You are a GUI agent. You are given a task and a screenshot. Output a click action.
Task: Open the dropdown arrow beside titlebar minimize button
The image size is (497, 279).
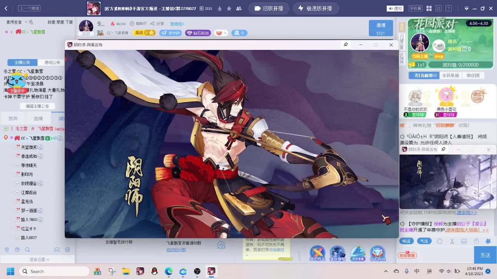point(466,8)
